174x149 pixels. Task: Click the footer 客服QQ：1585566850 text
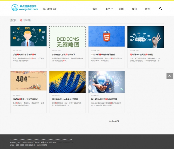tap(38, 145)
